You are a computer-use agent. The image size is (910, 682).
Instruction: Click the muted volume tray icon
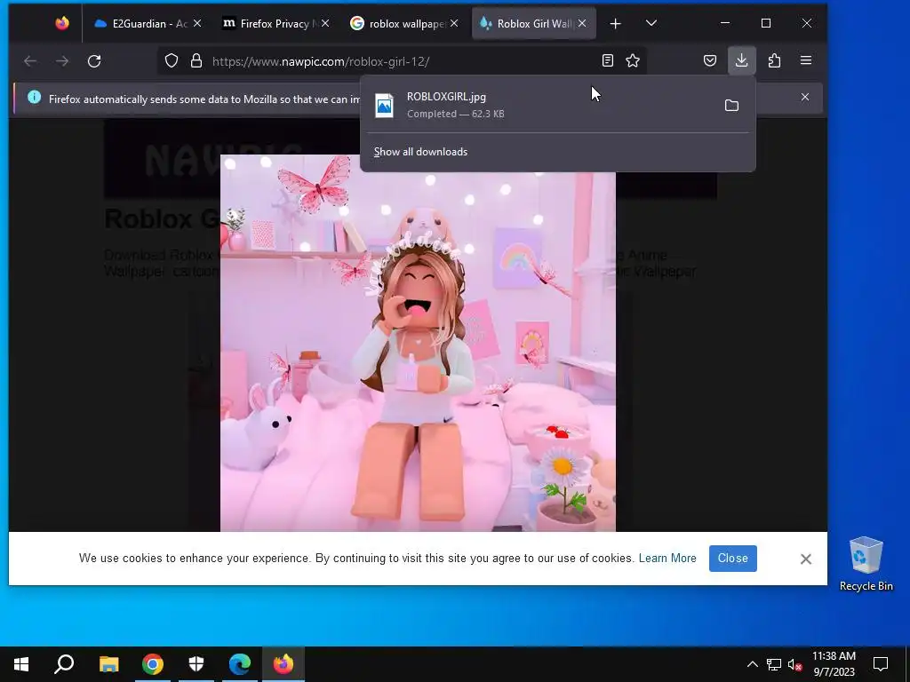pos(795,664)
